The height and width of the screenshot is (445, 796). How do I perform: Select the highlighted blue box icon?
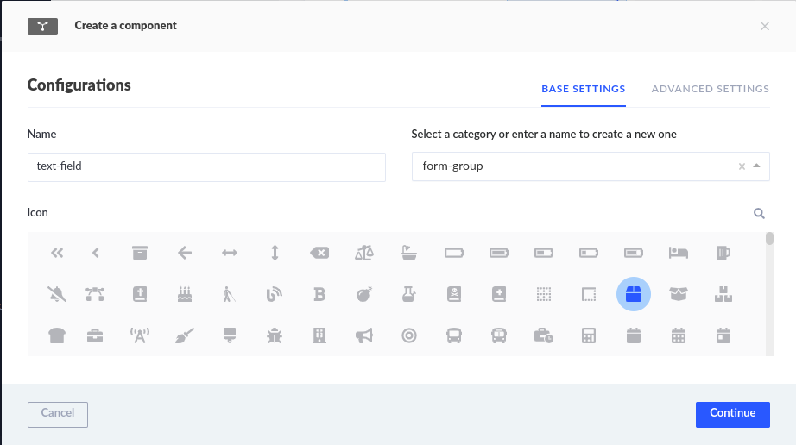634,294
